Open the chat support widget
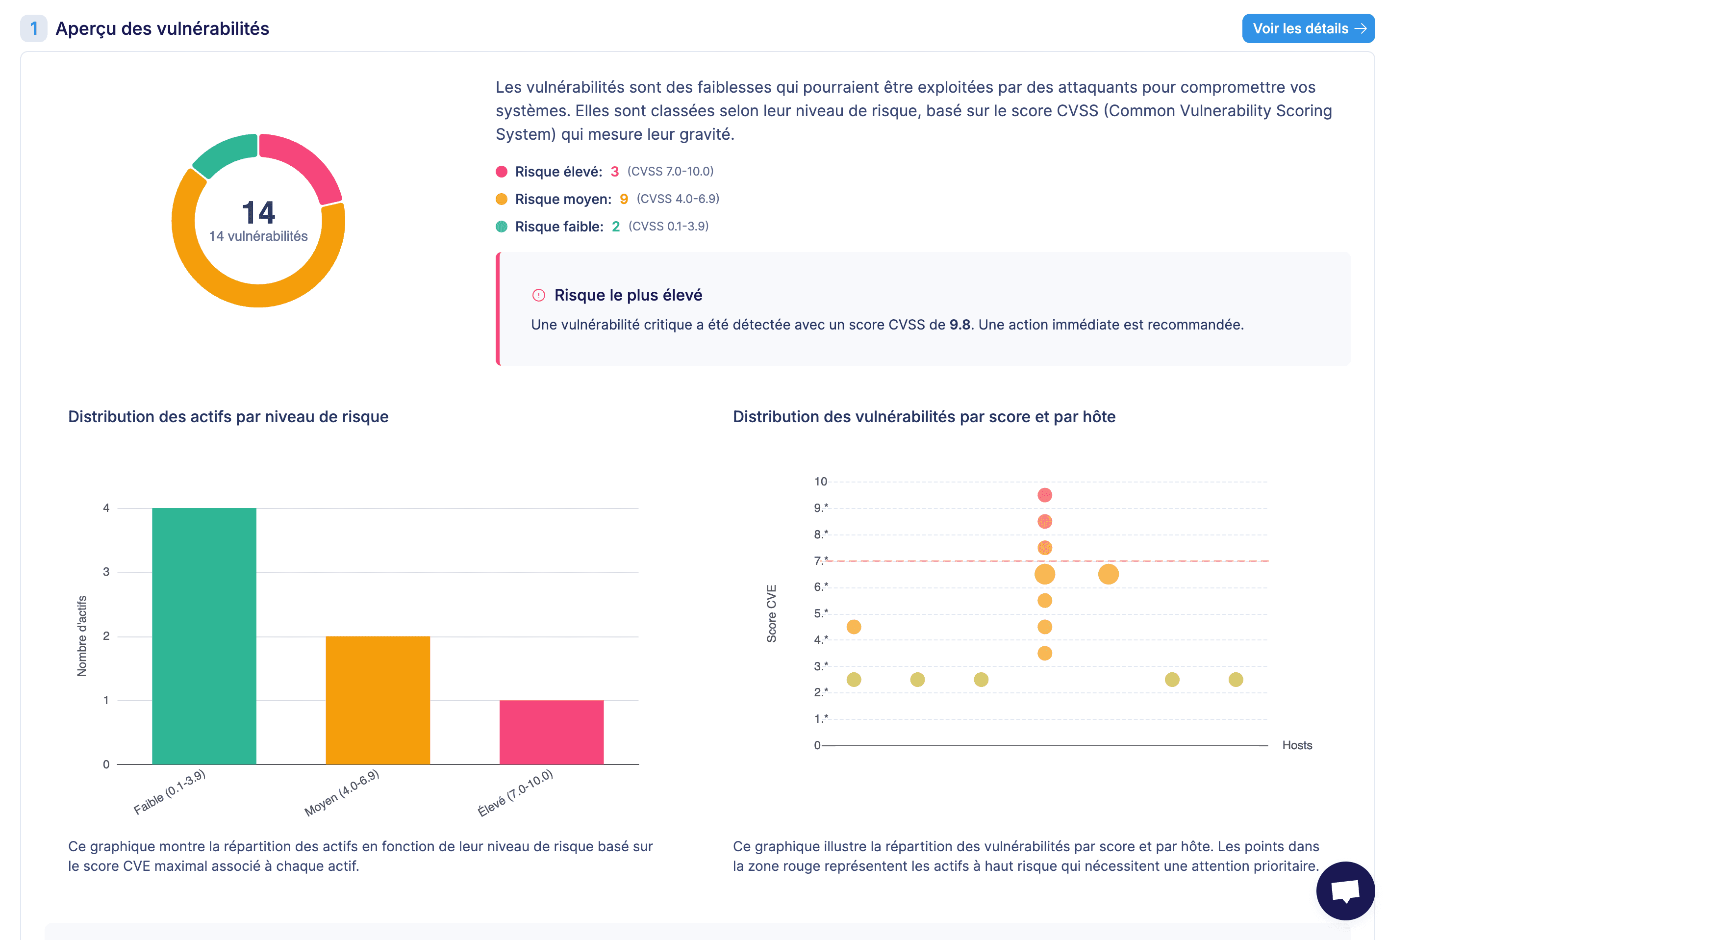Viewport: 1716px width, 940px height. [x=1345, y=890]
